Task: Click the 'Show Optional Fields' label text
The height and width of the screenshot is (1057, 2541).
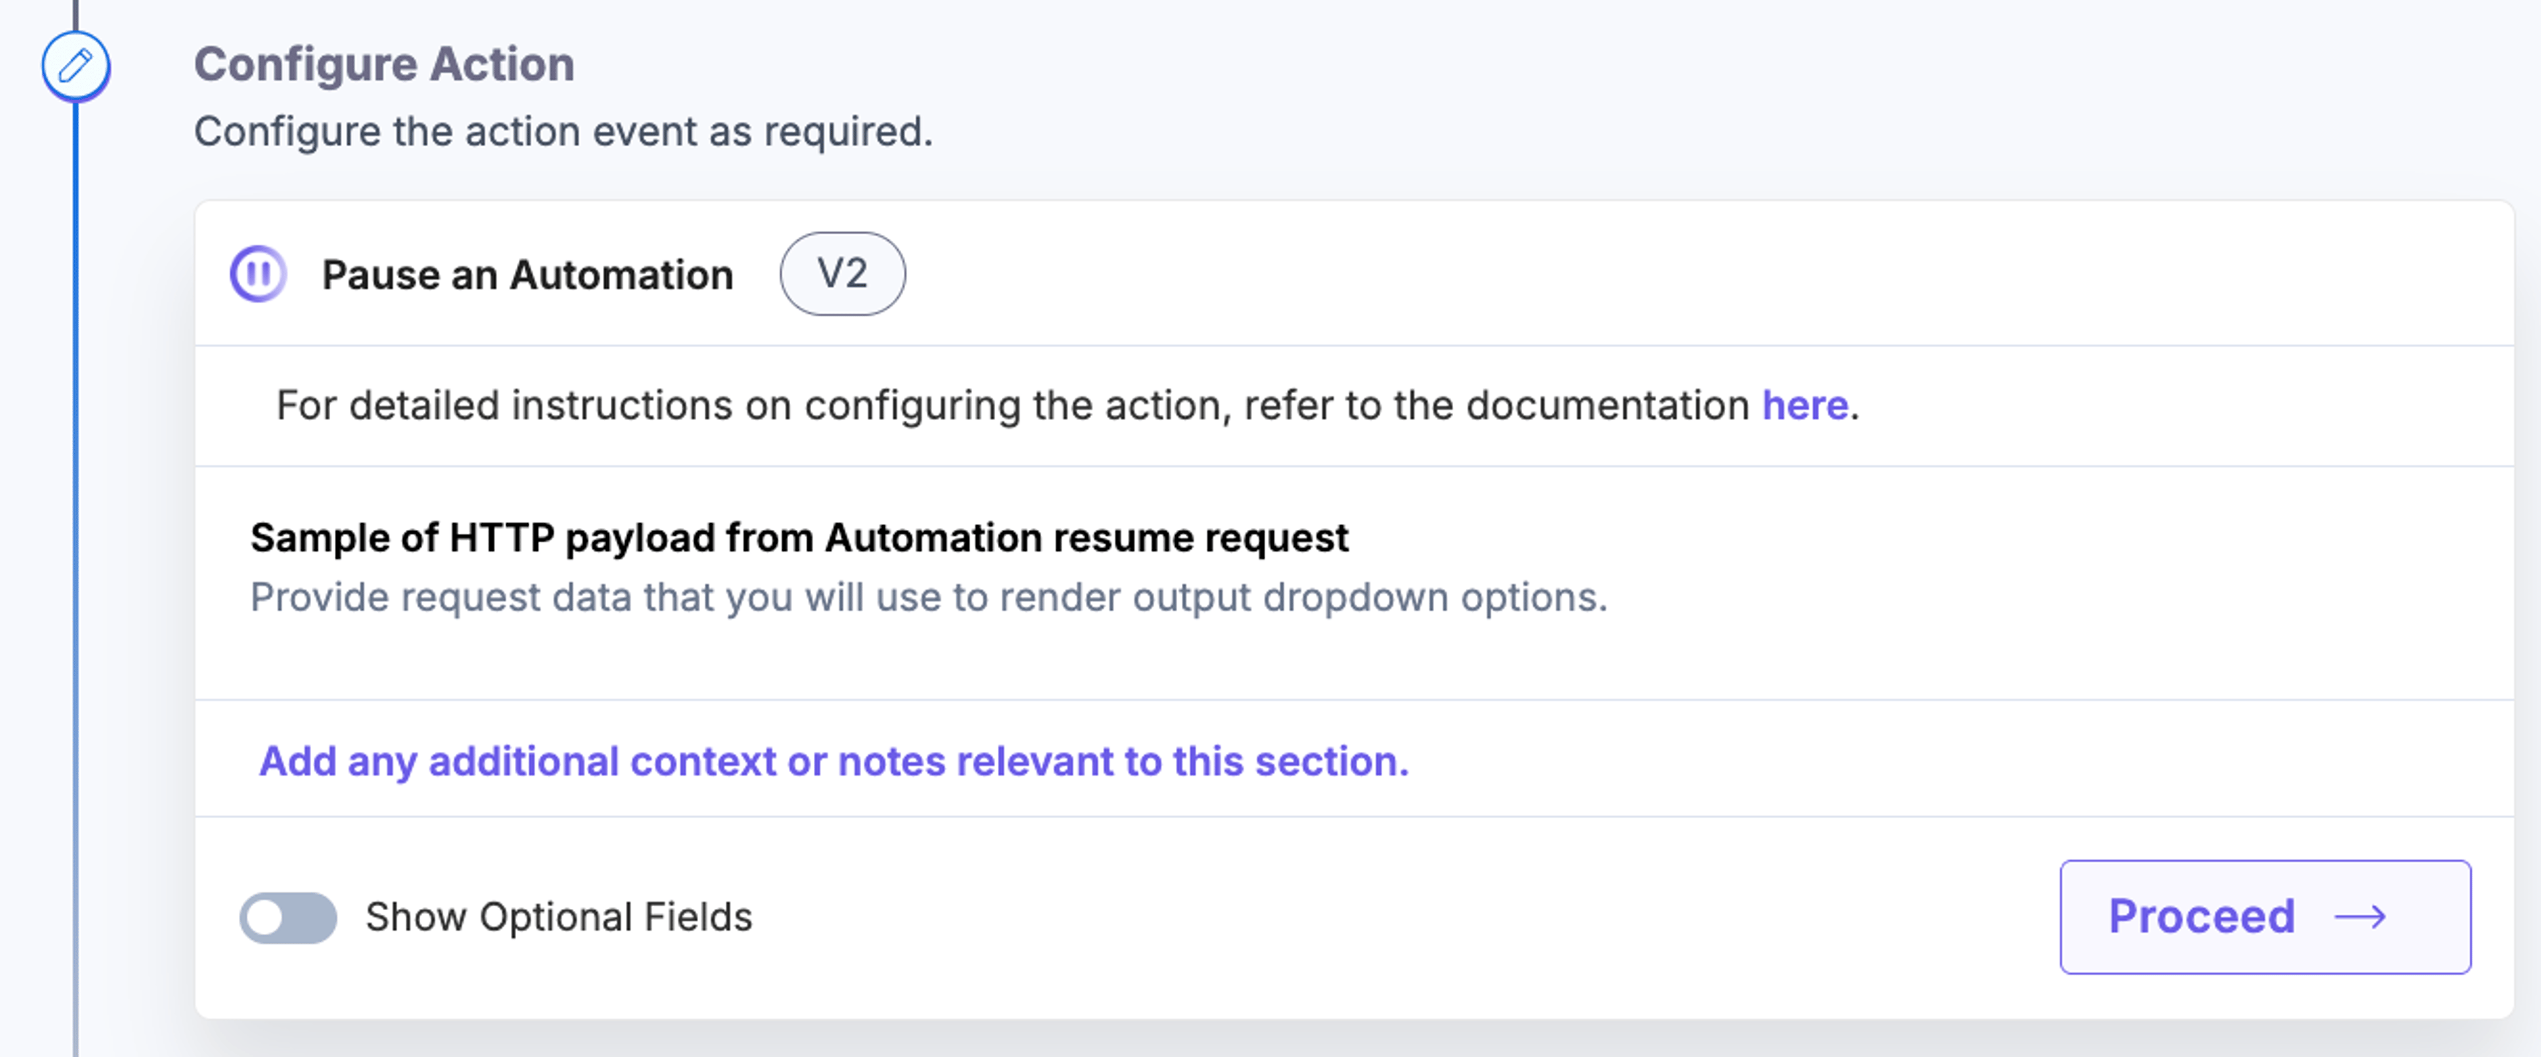Action: tap(558, 917)
